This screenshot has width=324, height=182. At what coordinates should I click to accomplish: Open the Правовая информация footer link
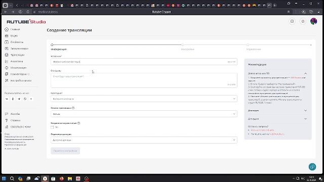(x=16, y=145)
